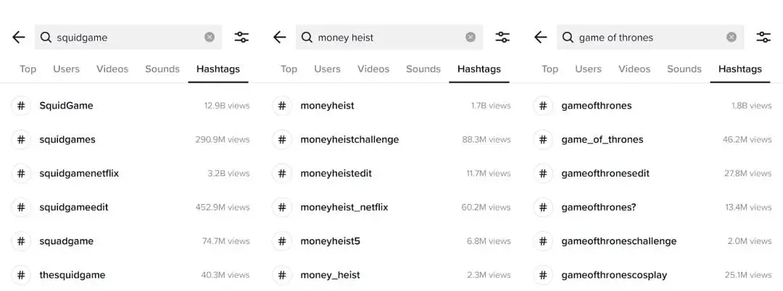Open the game_of_thrones hashtag result
Screen dimensions: 783x291
[x=652, y=140]
